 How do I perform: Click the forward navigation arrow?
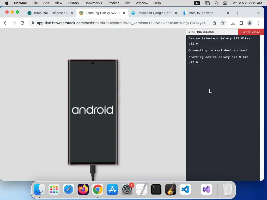tap(14, 23)
